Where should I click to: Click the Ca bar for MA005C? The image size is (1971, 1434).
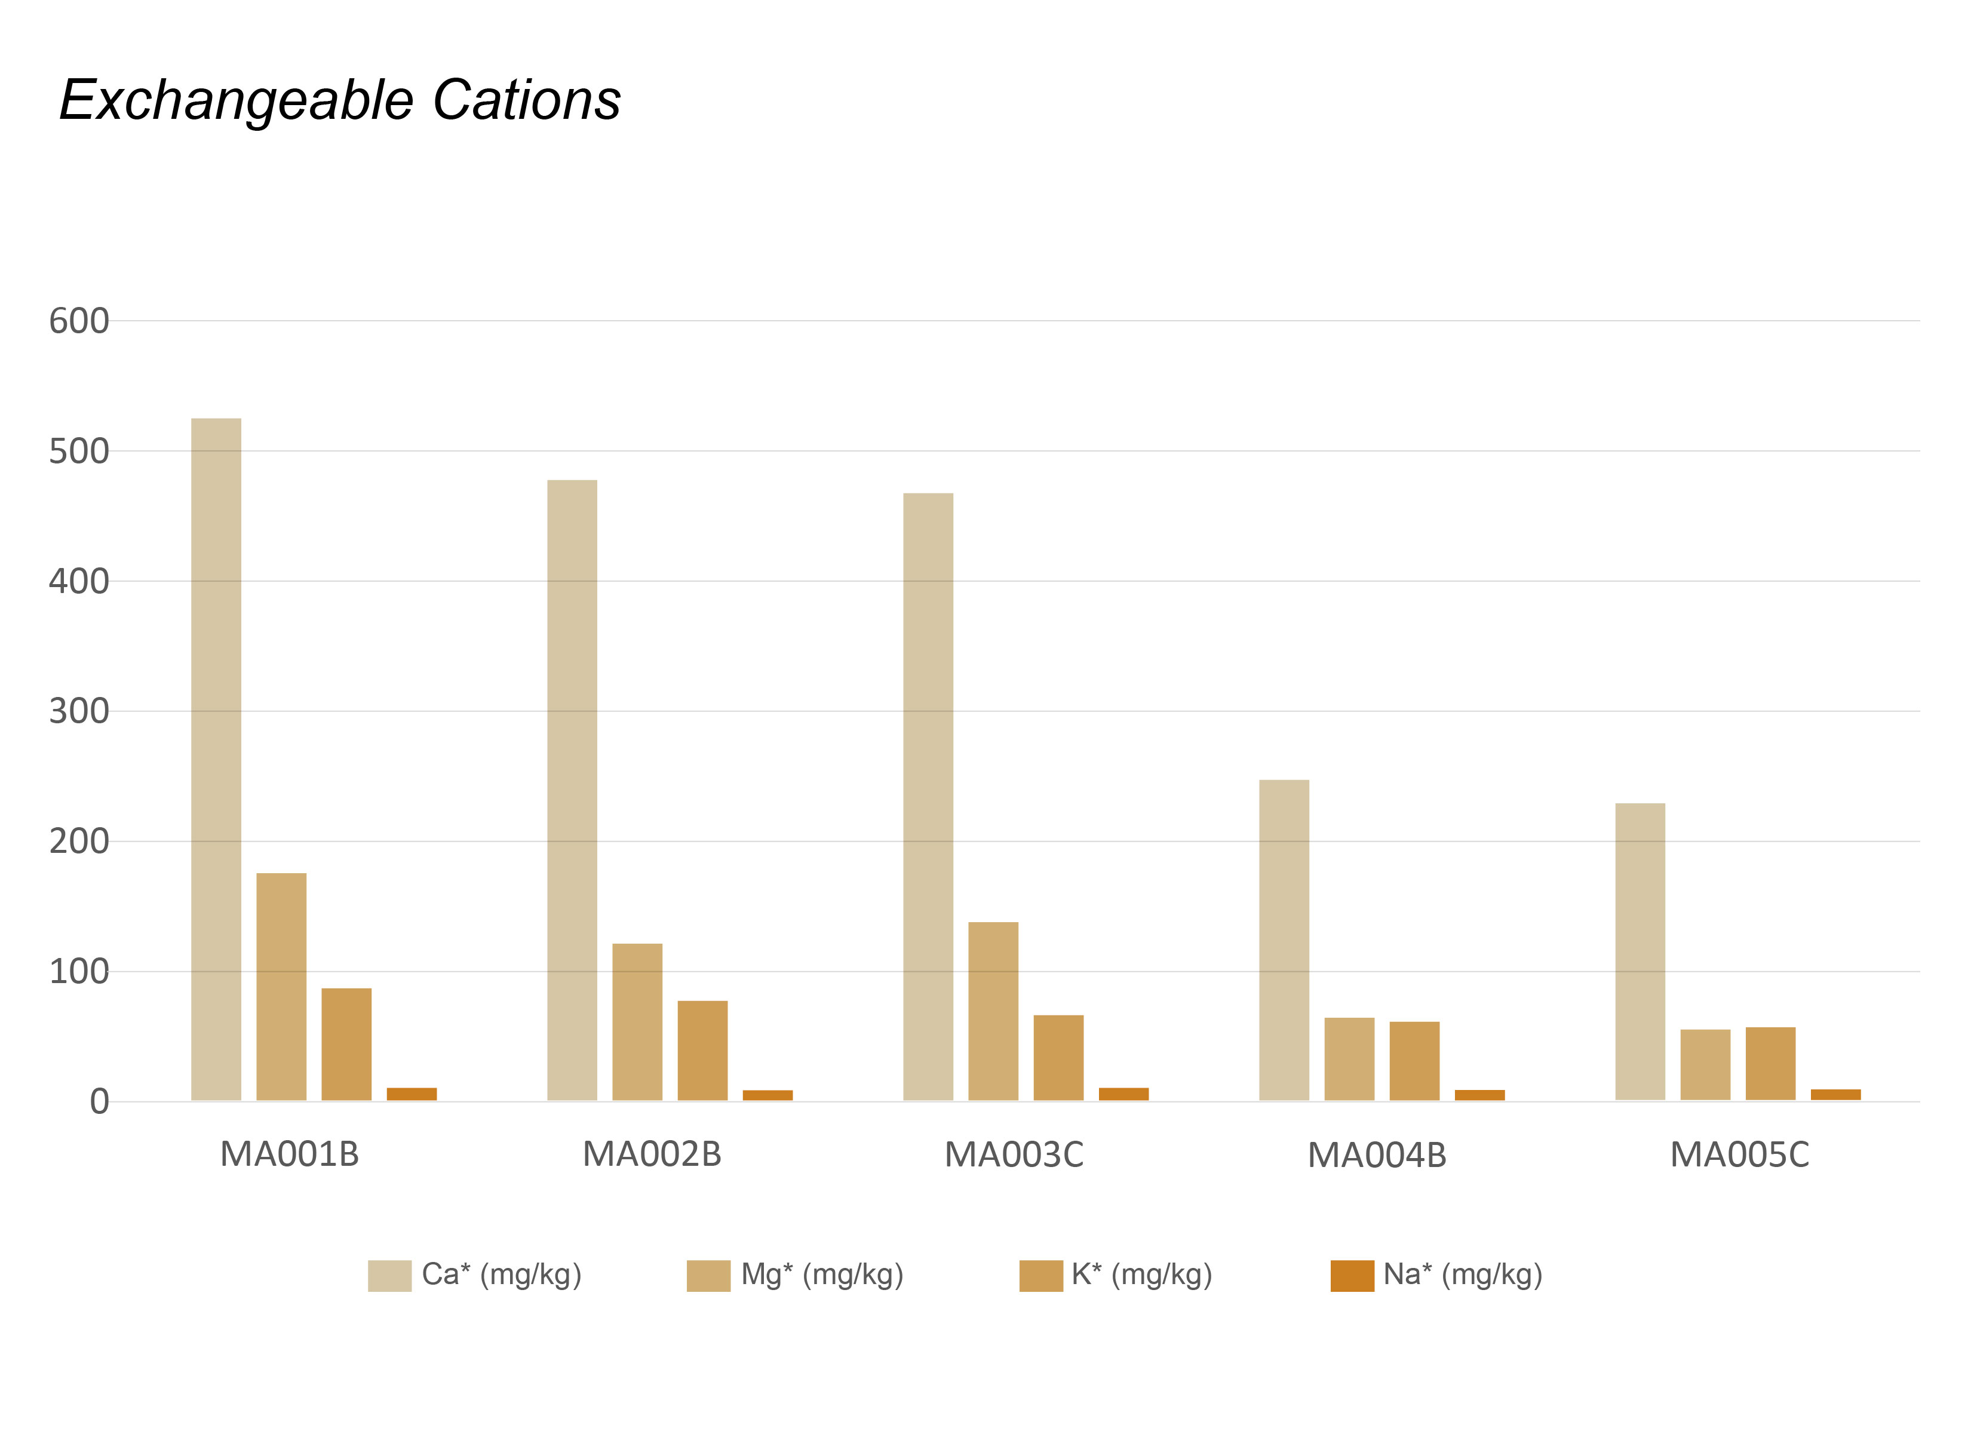[1640, 951]
